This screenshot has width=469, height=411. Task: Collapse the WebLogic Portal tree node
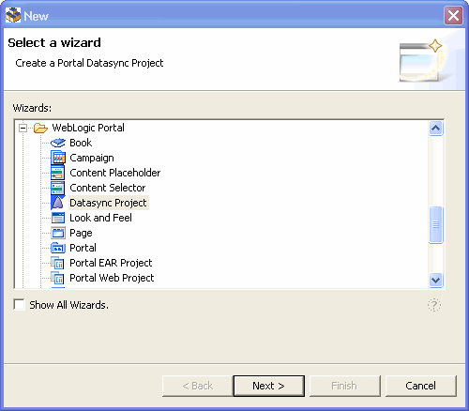point(23,128)
